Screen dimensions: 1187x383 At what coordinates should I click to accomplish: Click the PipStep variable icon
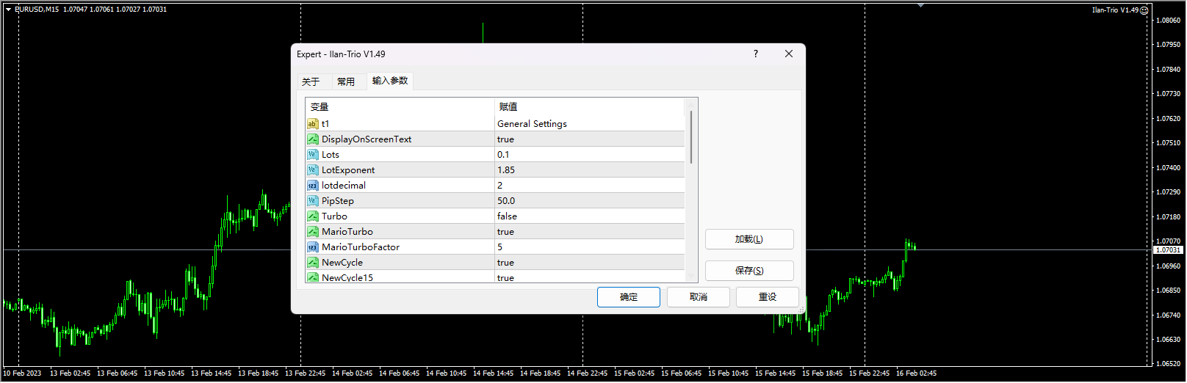pyautogui.click(x=313, y=201)
